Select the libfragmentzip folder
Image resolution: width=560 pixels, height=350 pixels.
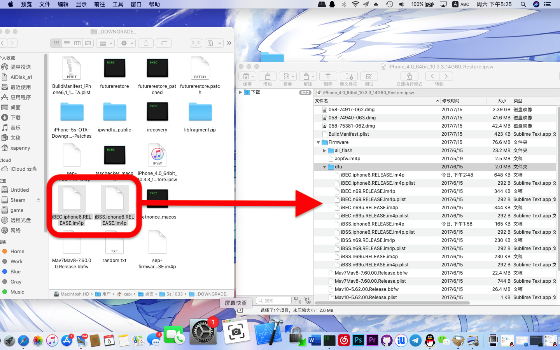(x=200, y=117)
